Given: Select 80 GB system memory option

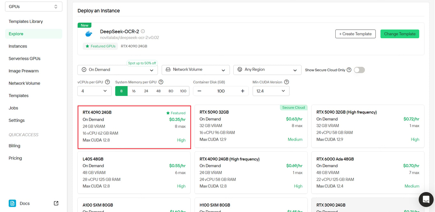Looking at the screenshot, I should (x=171, y=91).
